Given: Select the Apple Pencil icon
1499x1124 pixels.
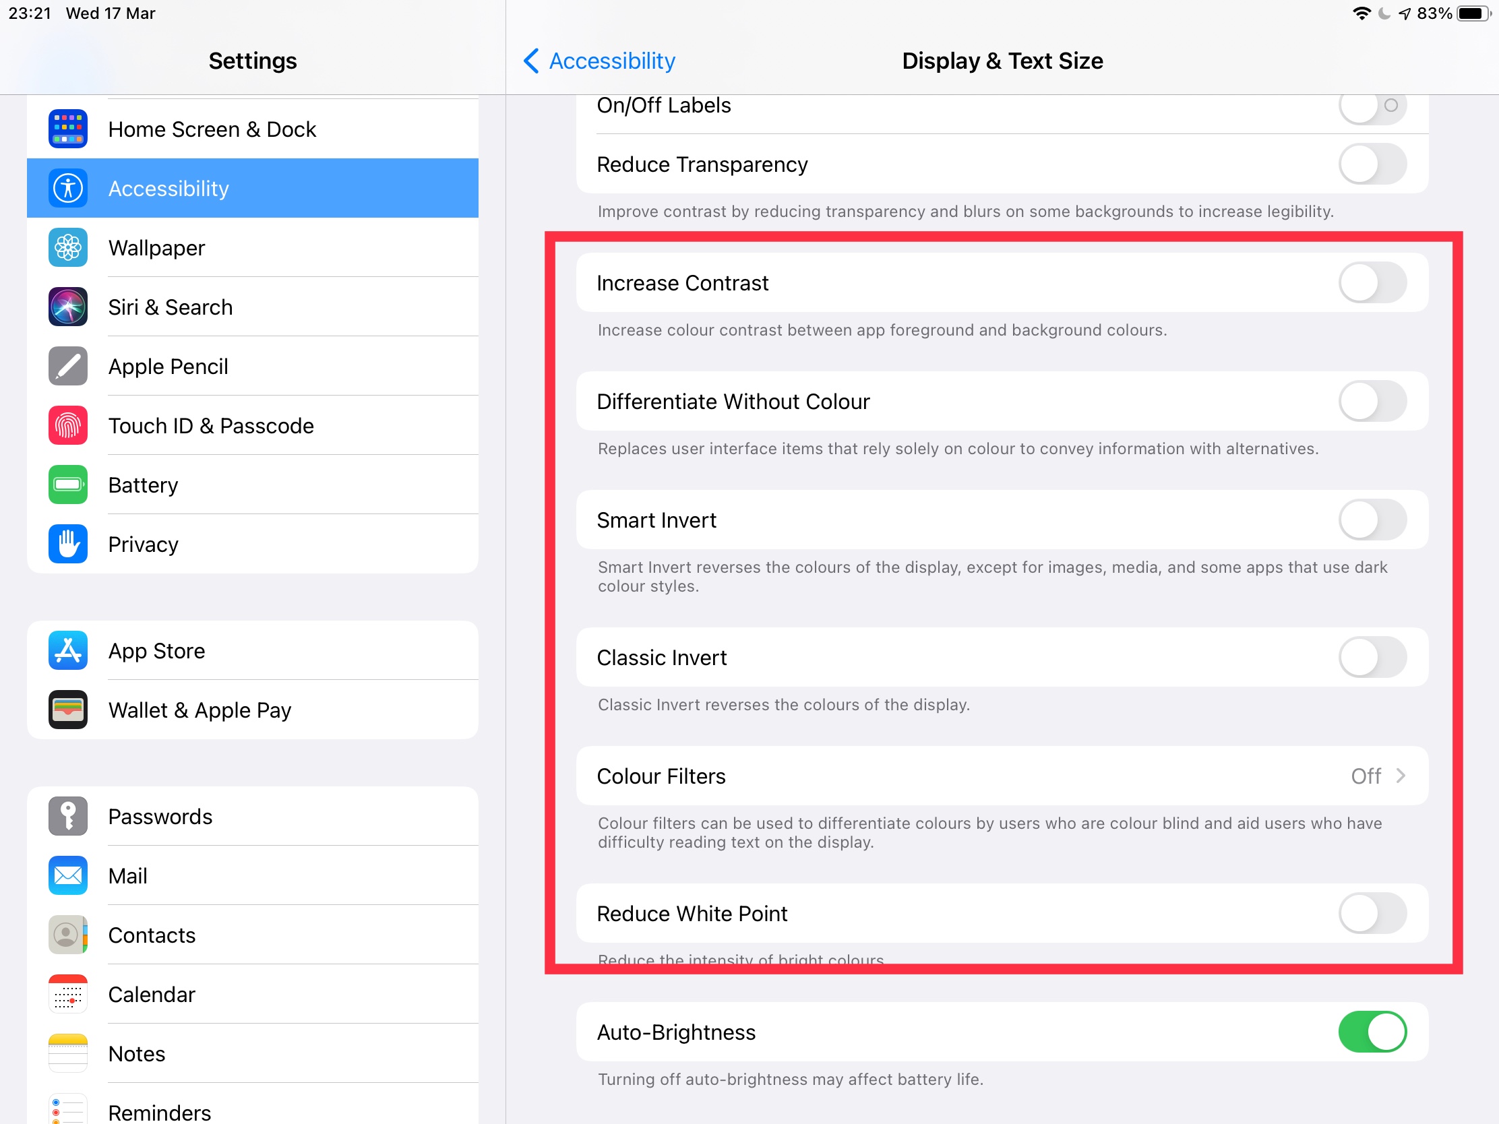Looking at the screenshot, I should 68,367.
